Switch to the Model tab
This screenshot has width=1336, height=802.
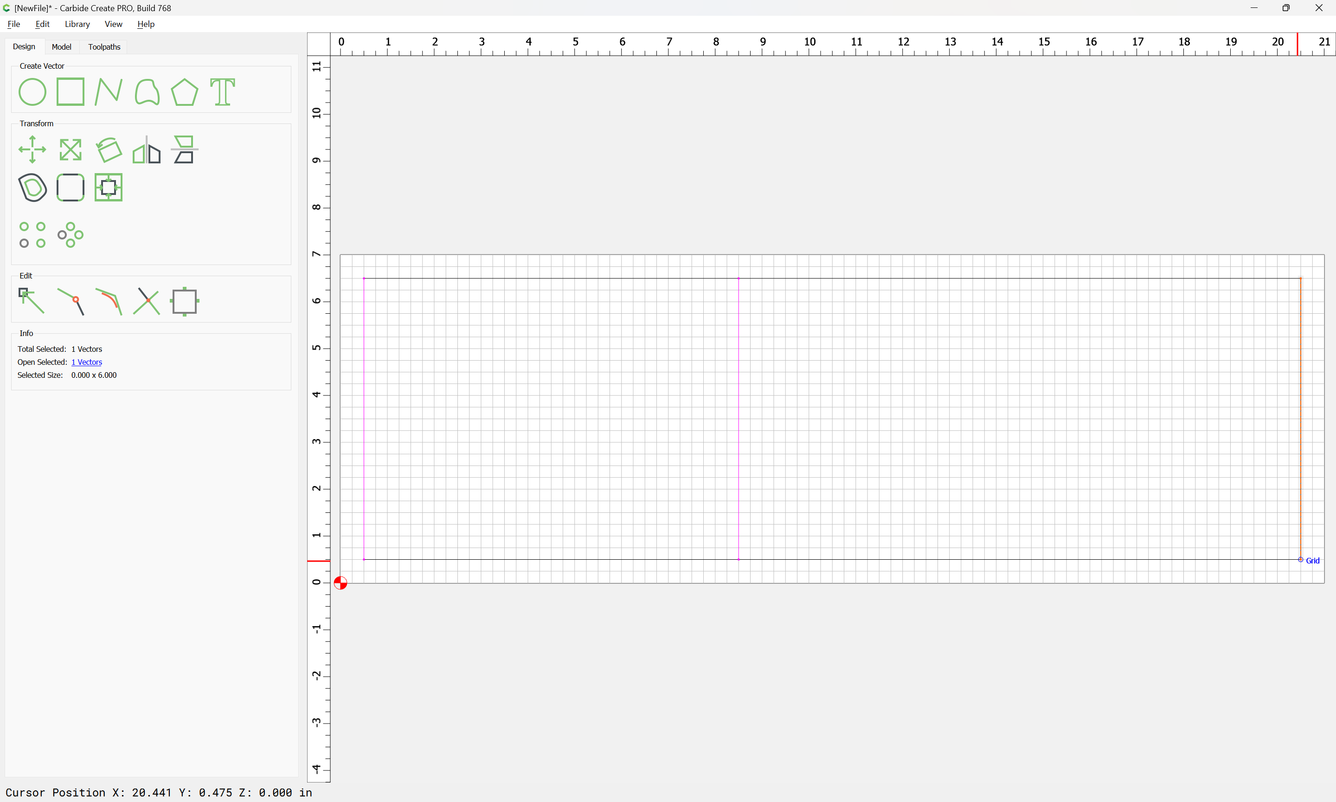pyautogui.click(x=62, y=47)
